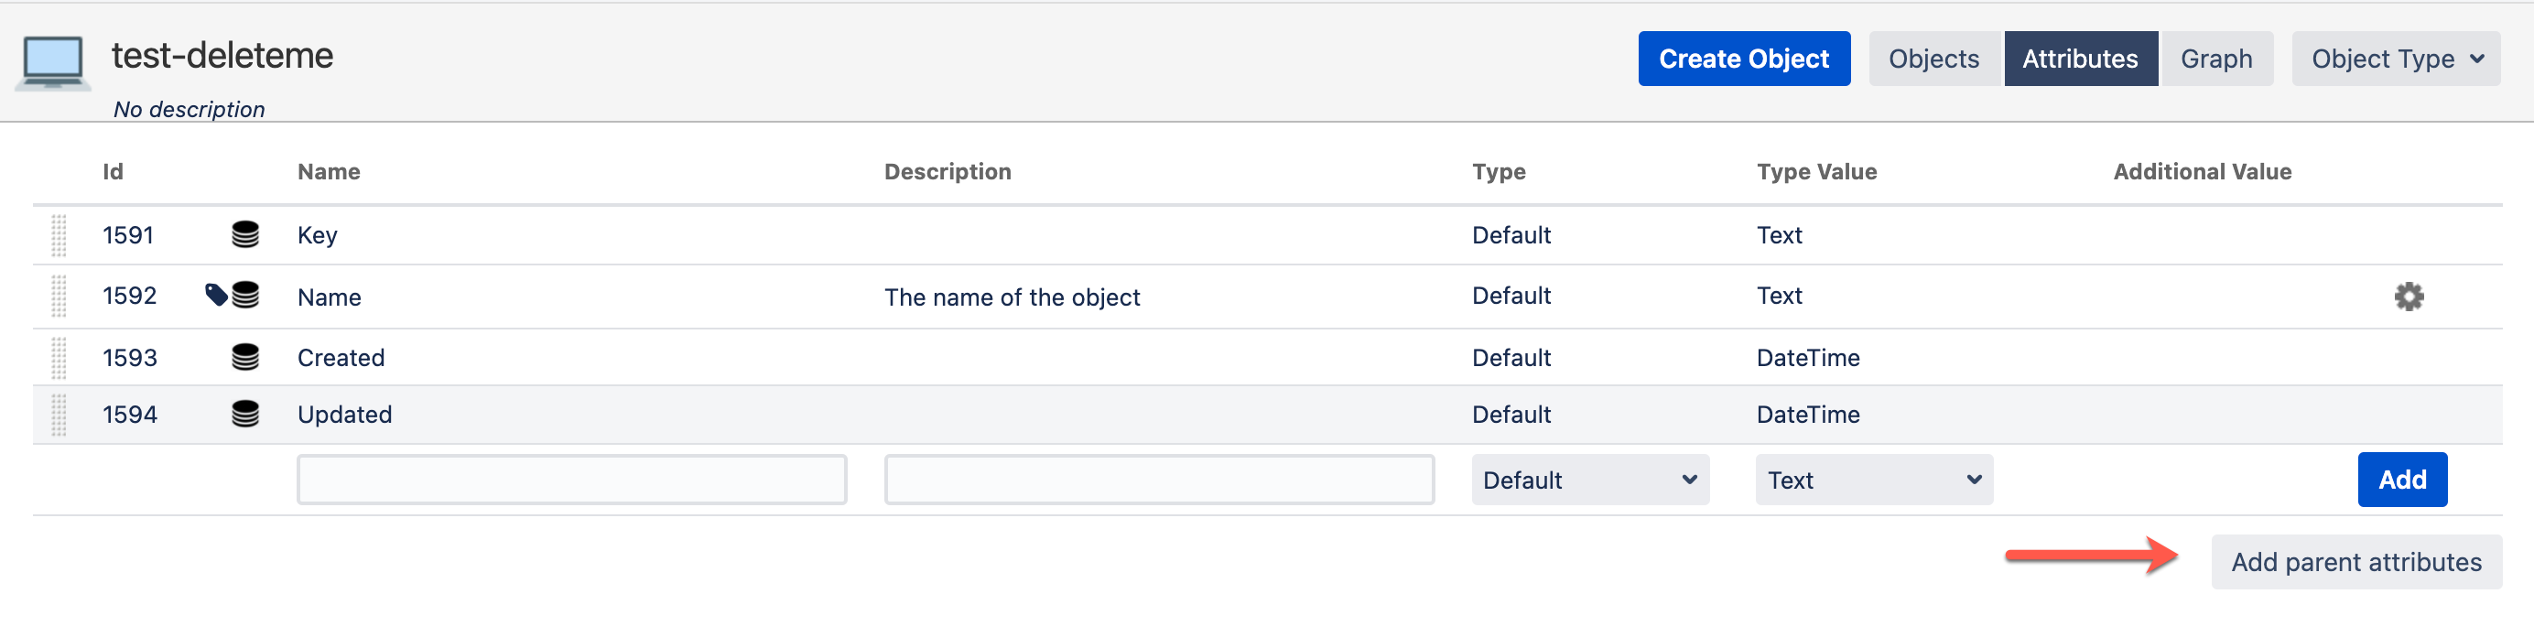2534x637 pixels.
Task: Click the database icon on the Name row
Action: pos(246,295)
